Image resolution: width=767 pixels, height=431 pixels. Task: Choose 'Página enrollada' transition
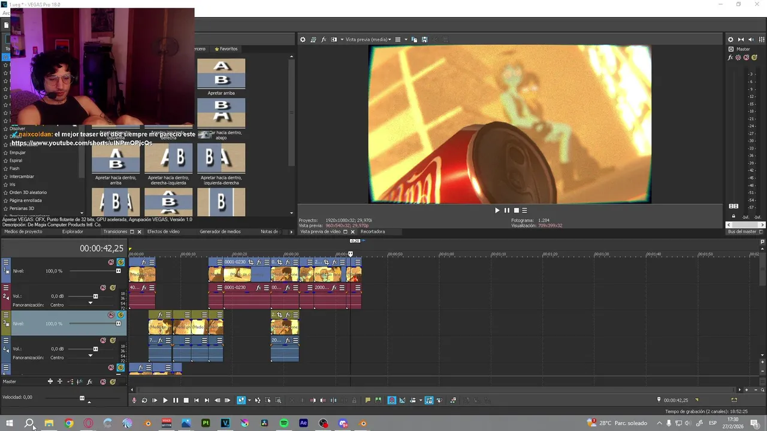coord(25,201)
